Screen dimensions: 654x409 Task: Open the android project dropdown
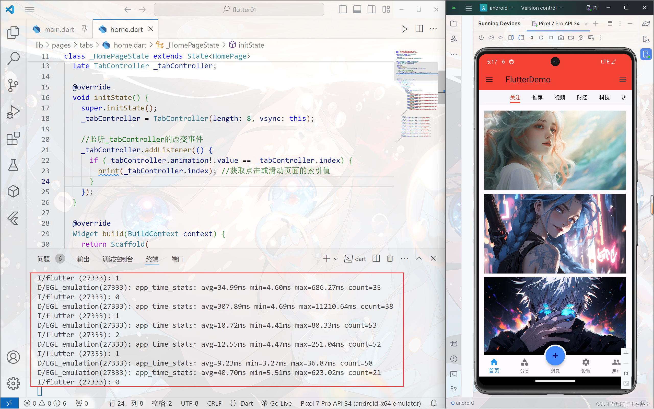point(498,8)
